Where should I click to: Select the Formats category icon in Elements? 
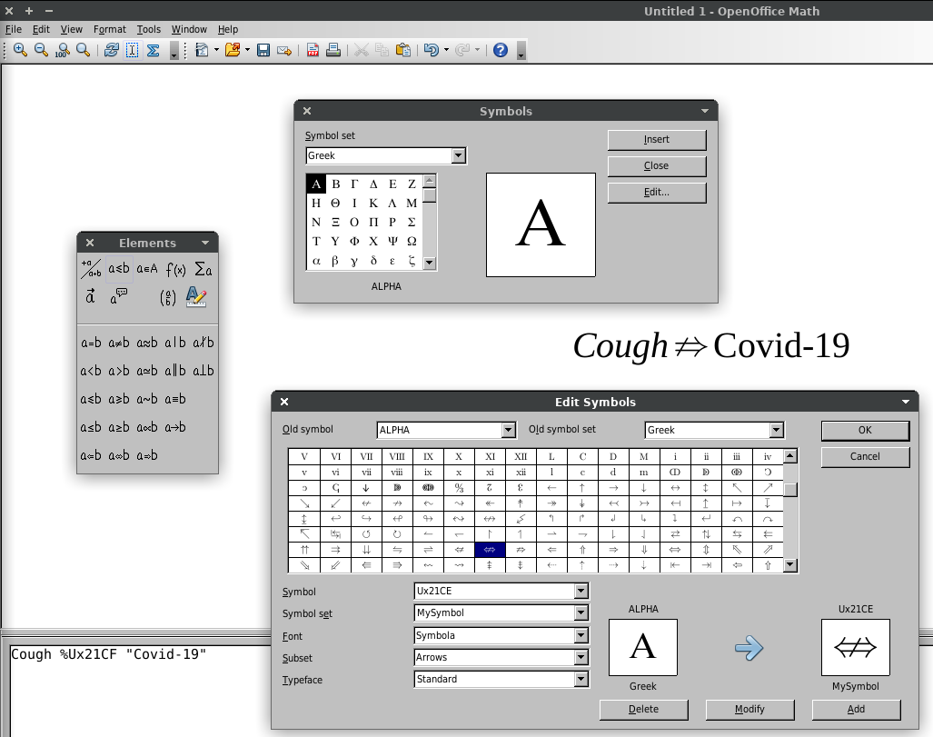196,297
